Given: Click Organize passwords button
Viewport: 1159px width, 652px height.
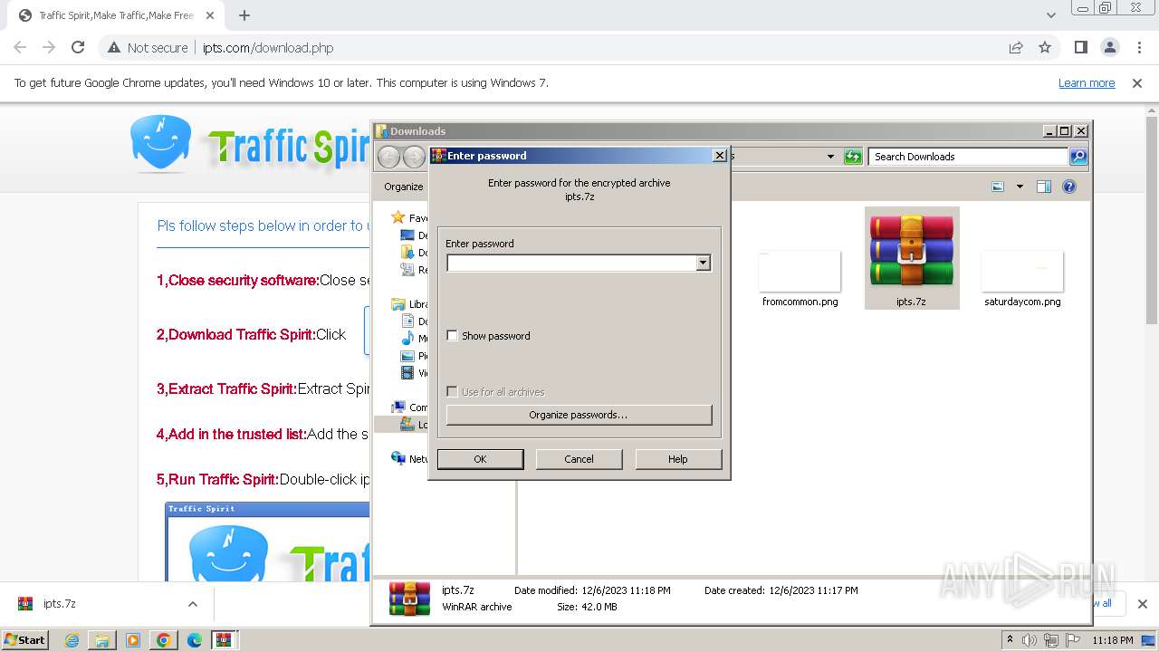Looking at the screenshot, I should (x=579, y=415).
